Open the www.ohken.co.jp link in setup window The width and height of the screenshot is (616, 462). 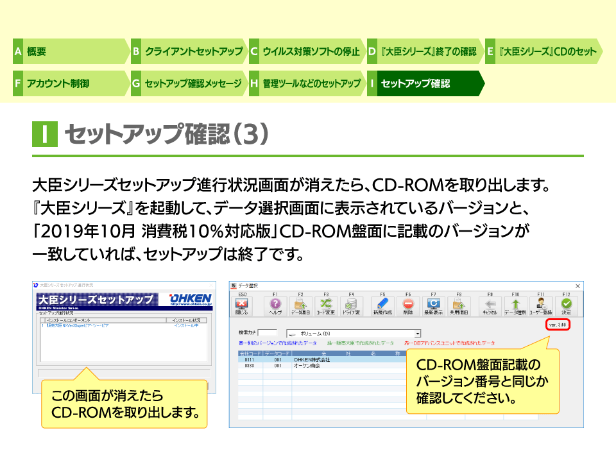[191, 304]
